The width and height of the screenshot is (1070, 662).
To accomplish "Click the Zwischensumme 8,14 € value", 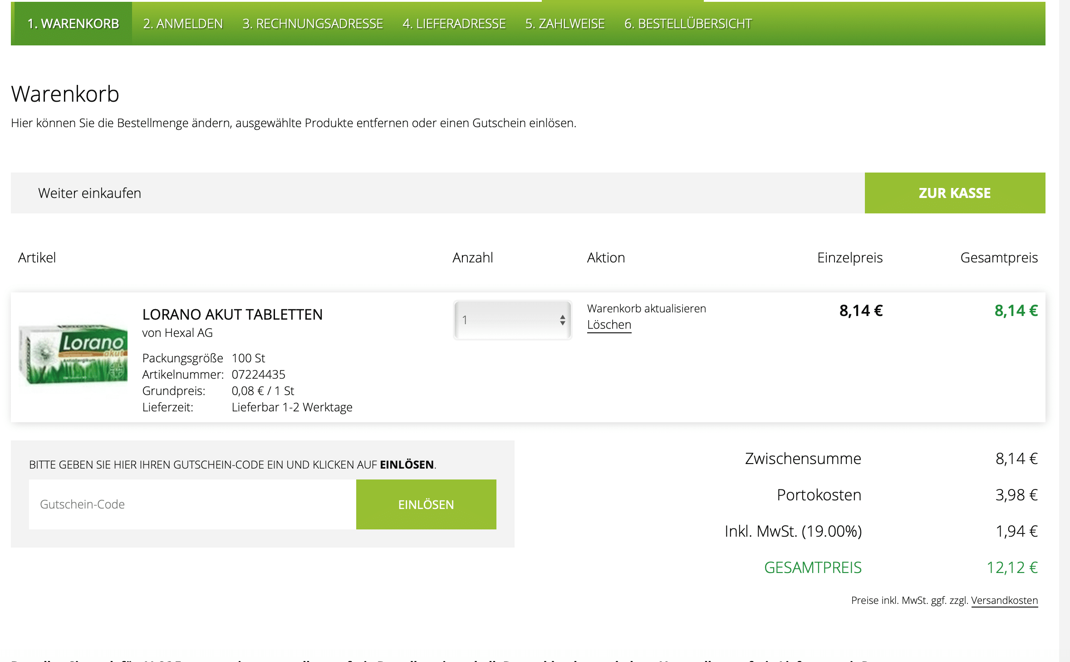I will click(x=1016, y=459).
